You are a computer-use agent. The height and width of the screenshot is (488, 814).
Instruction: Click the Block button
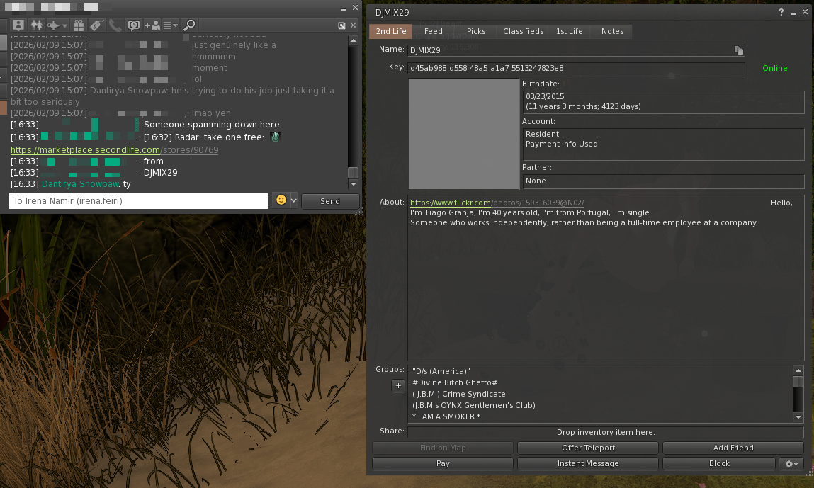719,463
